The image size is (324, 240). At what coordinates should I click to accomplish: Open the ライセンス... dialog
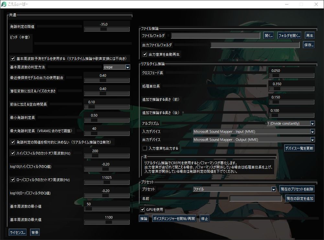[x=17, y=232]
